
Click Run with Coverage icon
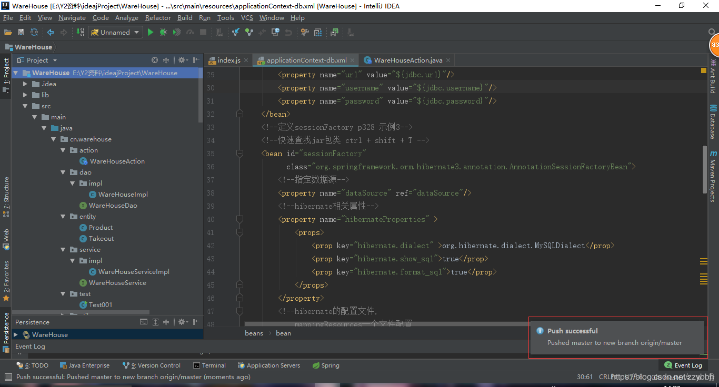[177, 32]
